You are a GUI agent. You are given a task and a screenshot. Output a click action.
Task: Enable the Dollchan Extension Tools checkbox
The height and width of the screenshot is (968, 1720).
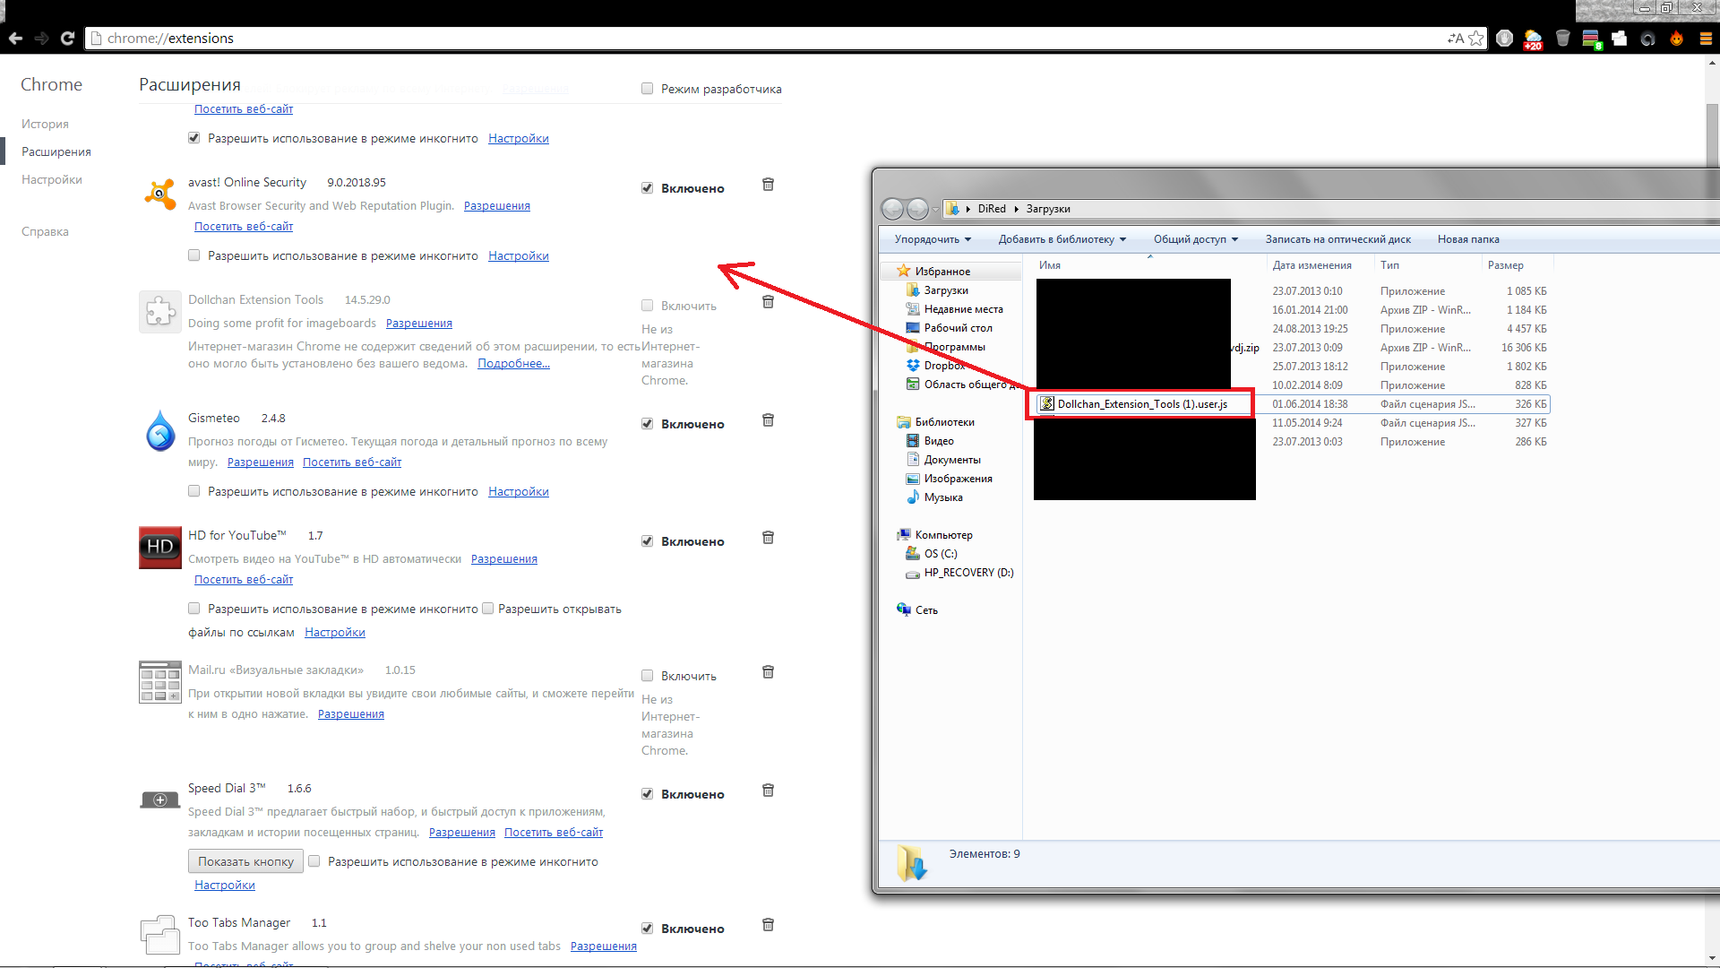[x=647, y=306]
